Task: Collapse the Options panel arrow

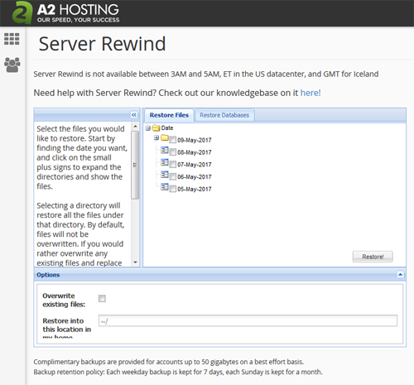Action: click(x=400, y=275)
